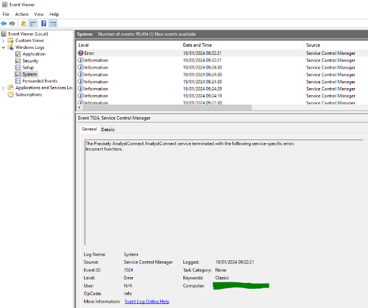Open the Subscriptions node

(29, 94)
